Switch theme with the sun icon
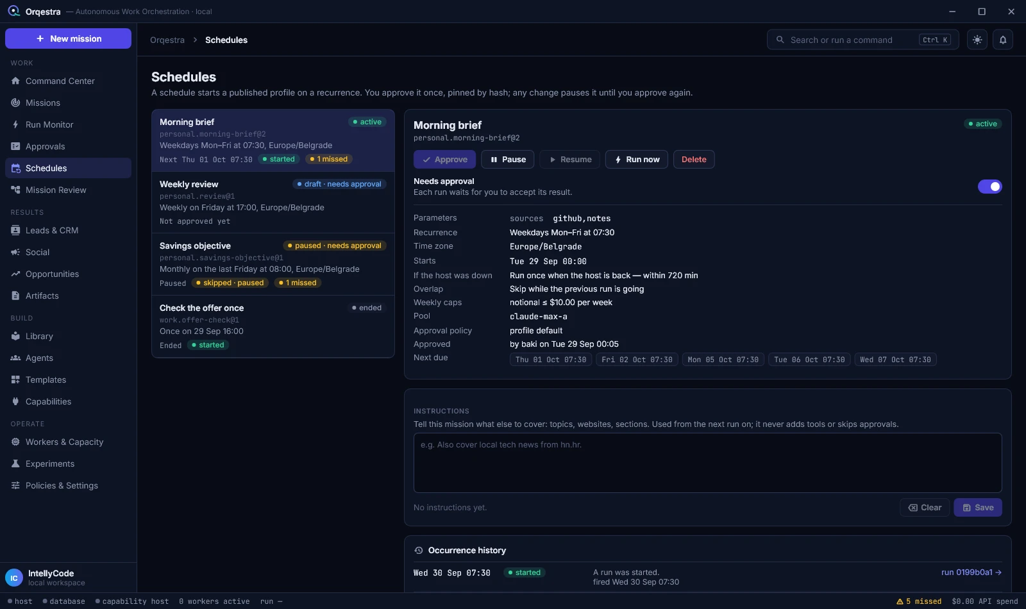The image size is (1026, 609). pos(977,40)
